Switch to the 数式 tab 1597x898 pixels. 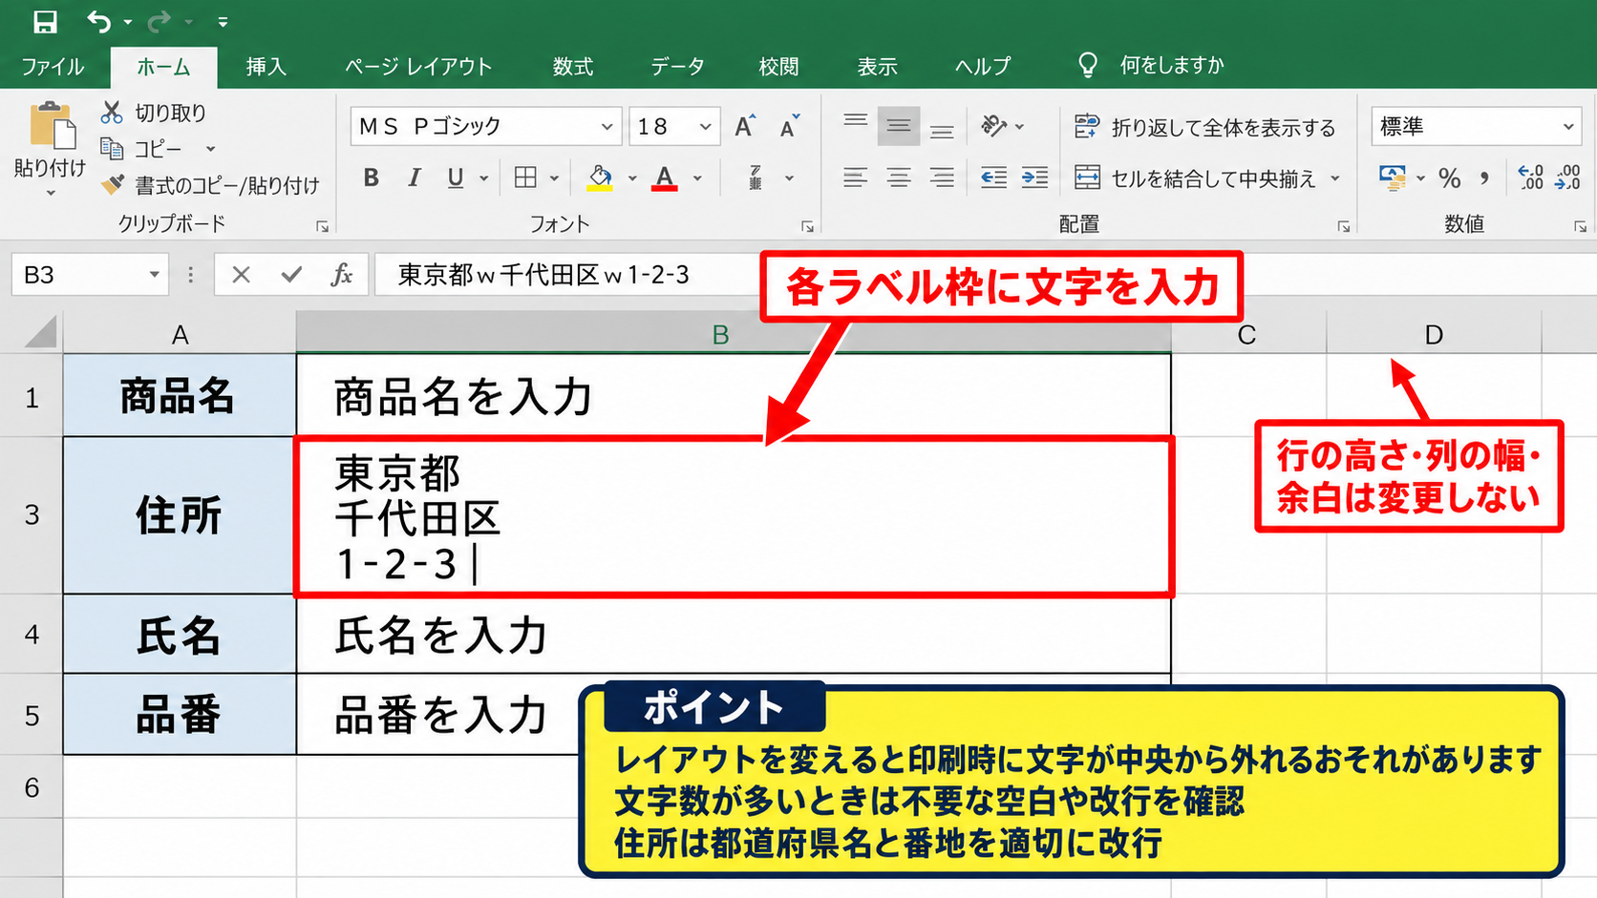[573, 67]
